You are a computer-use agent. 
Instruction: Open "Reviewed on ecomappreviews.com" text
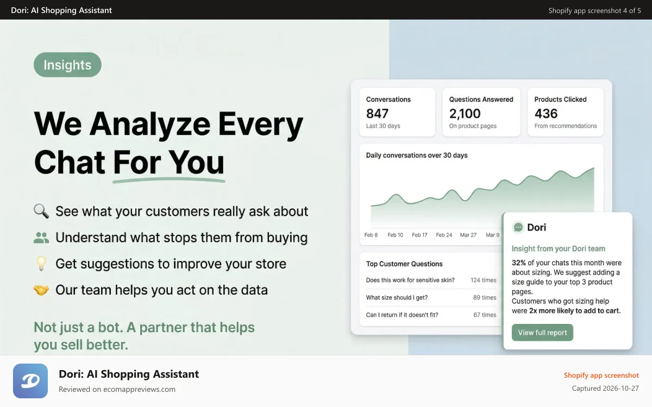tap(117, 389)
